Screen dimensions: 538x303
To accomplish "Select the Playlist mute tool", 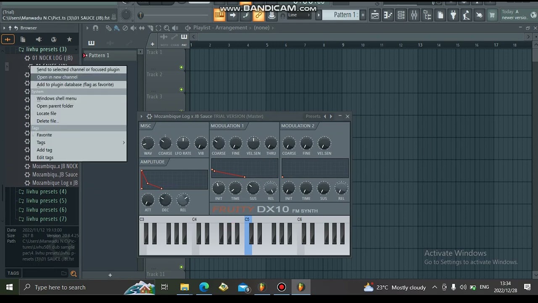I will (134, 28).
